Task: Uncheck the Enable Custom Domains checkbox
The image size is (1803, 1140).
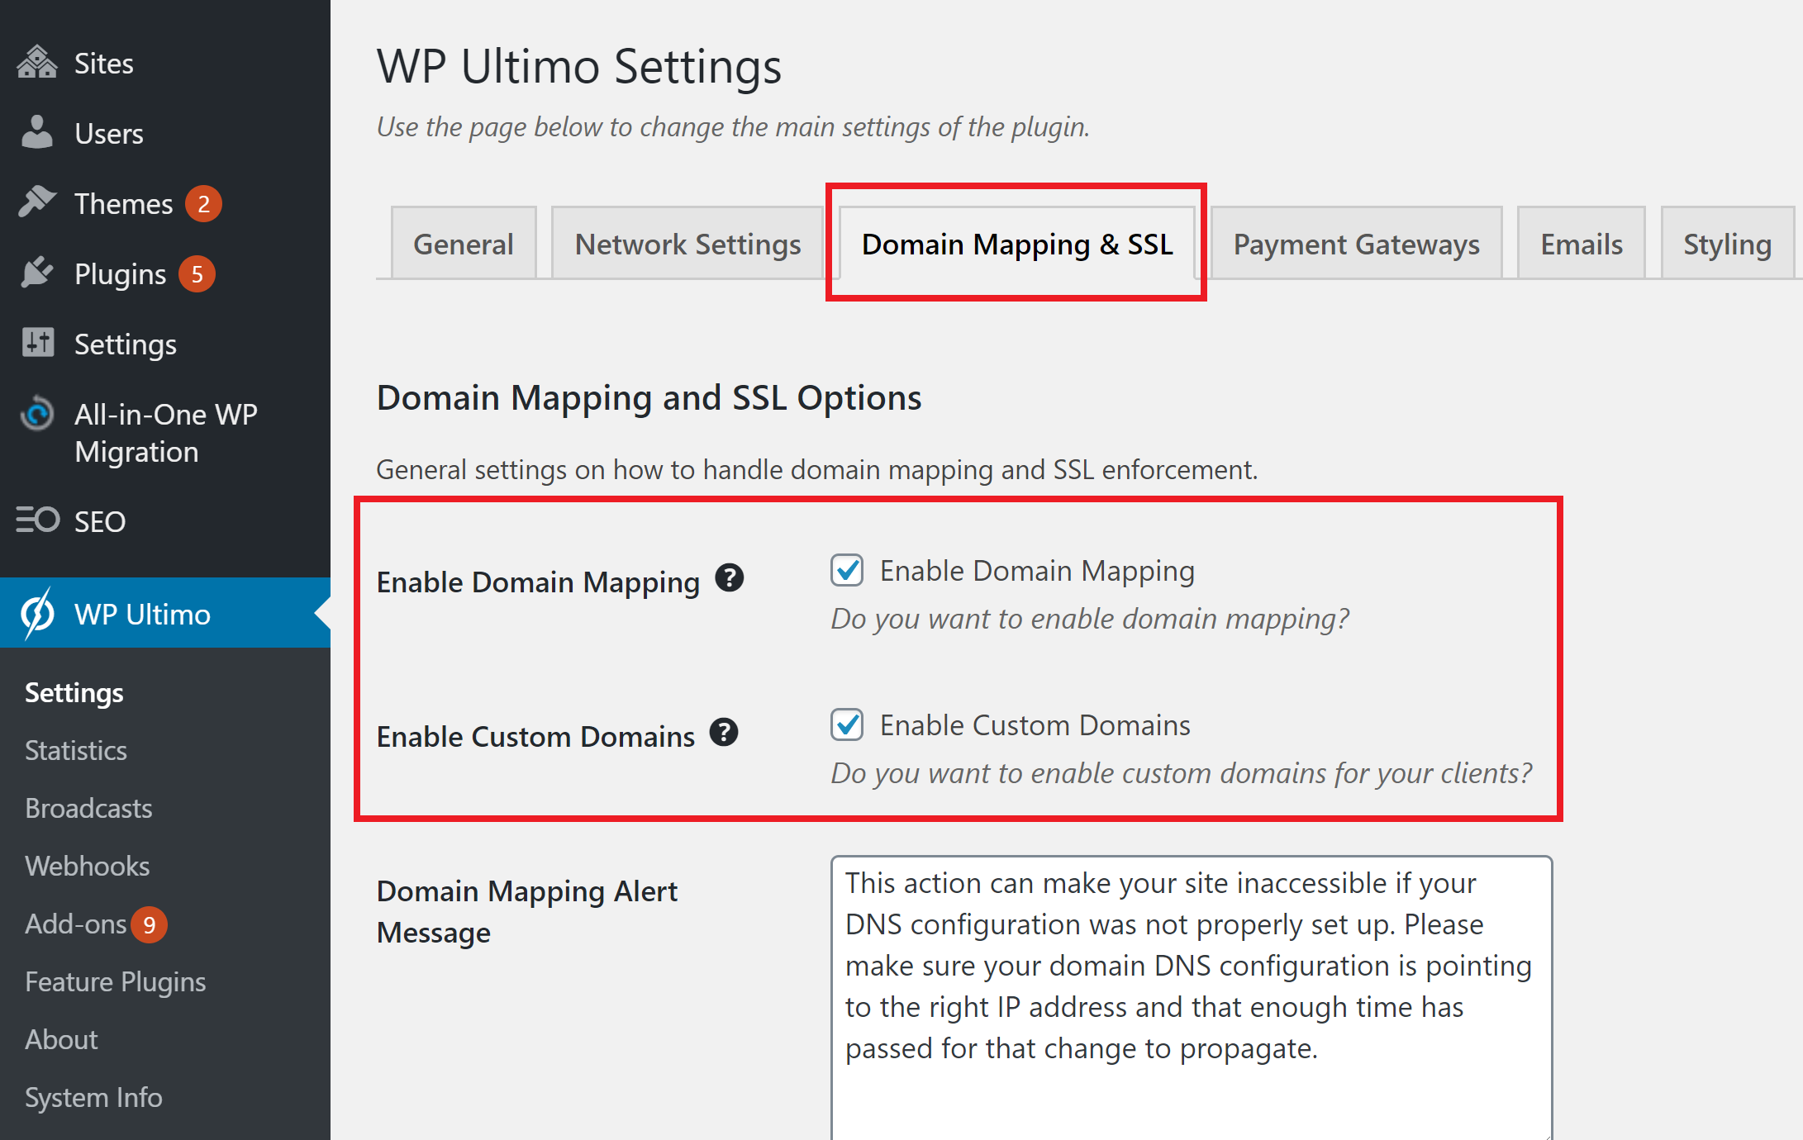Action: click(847, 725)
